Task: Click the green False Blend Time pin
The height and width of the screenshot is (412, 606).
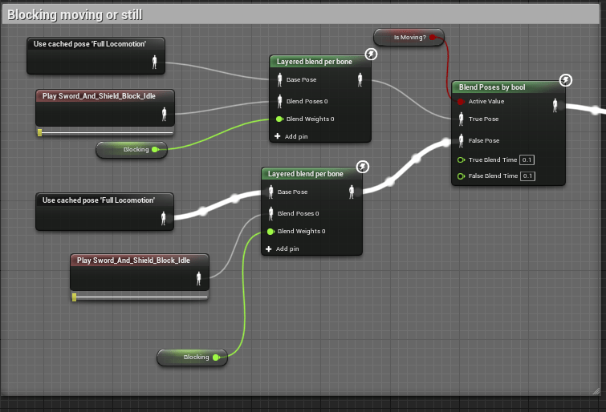Action: click(x=461, y=176)
